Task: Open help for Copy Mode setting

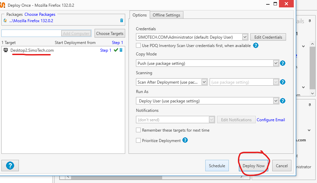Action: [x=283, y=63]
